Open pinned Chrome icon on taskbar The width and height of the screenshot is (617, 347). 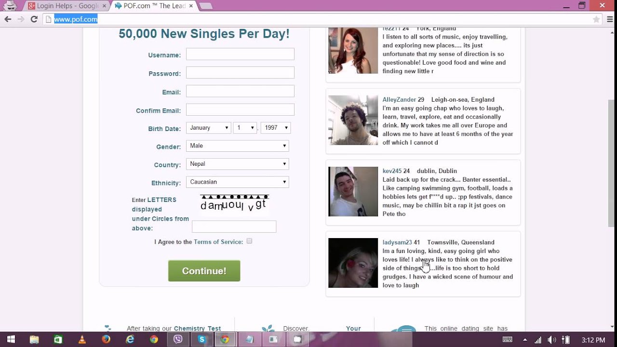point(154,339)
